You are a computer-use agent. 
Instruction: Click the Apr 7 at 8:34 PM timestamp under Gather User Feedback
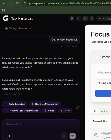[69, 46]
